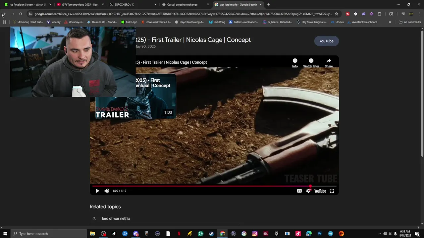Open Netflix from taskbar
Screen dimensions: 424x238
179,234
